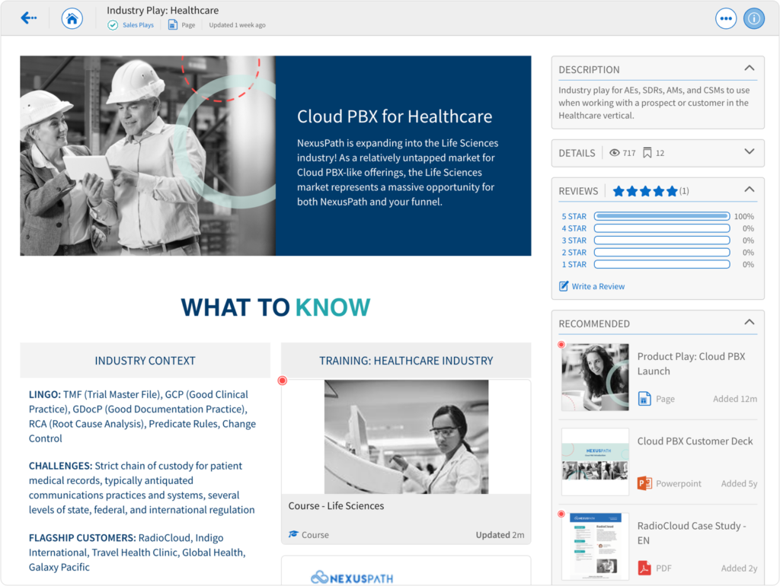Click the 4 star rating progress bar
780x586 pixels.
pos(662,228)
